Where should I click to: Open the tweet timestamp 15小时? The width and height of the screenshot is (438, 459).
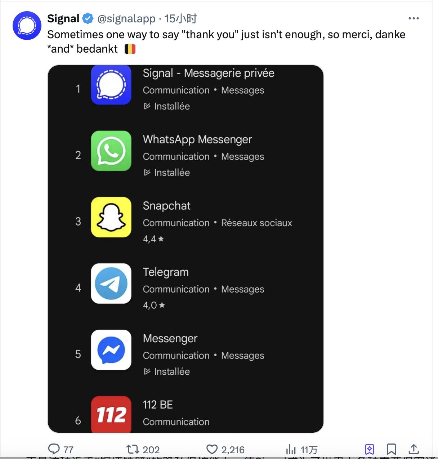[x=181, y=19]
